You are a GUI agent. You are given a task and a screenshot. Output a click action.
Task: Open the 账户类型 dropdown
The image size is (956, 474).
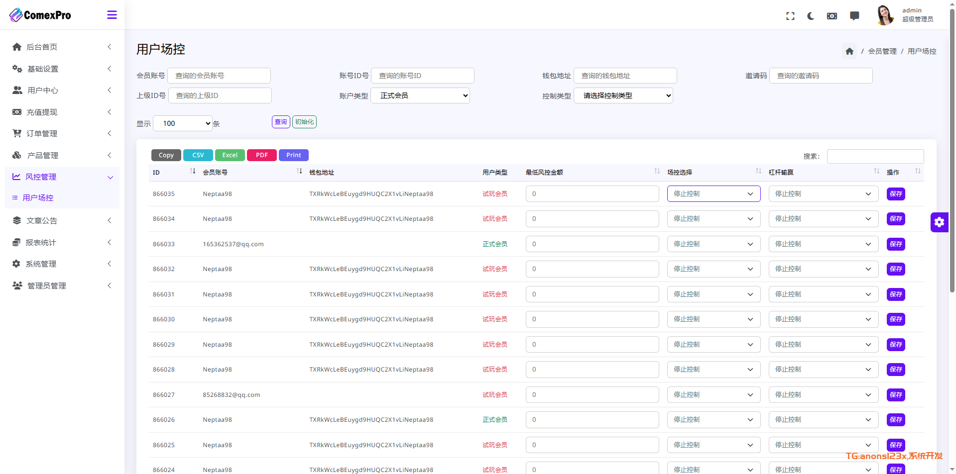pyautogui.click(x=420, y=95)
